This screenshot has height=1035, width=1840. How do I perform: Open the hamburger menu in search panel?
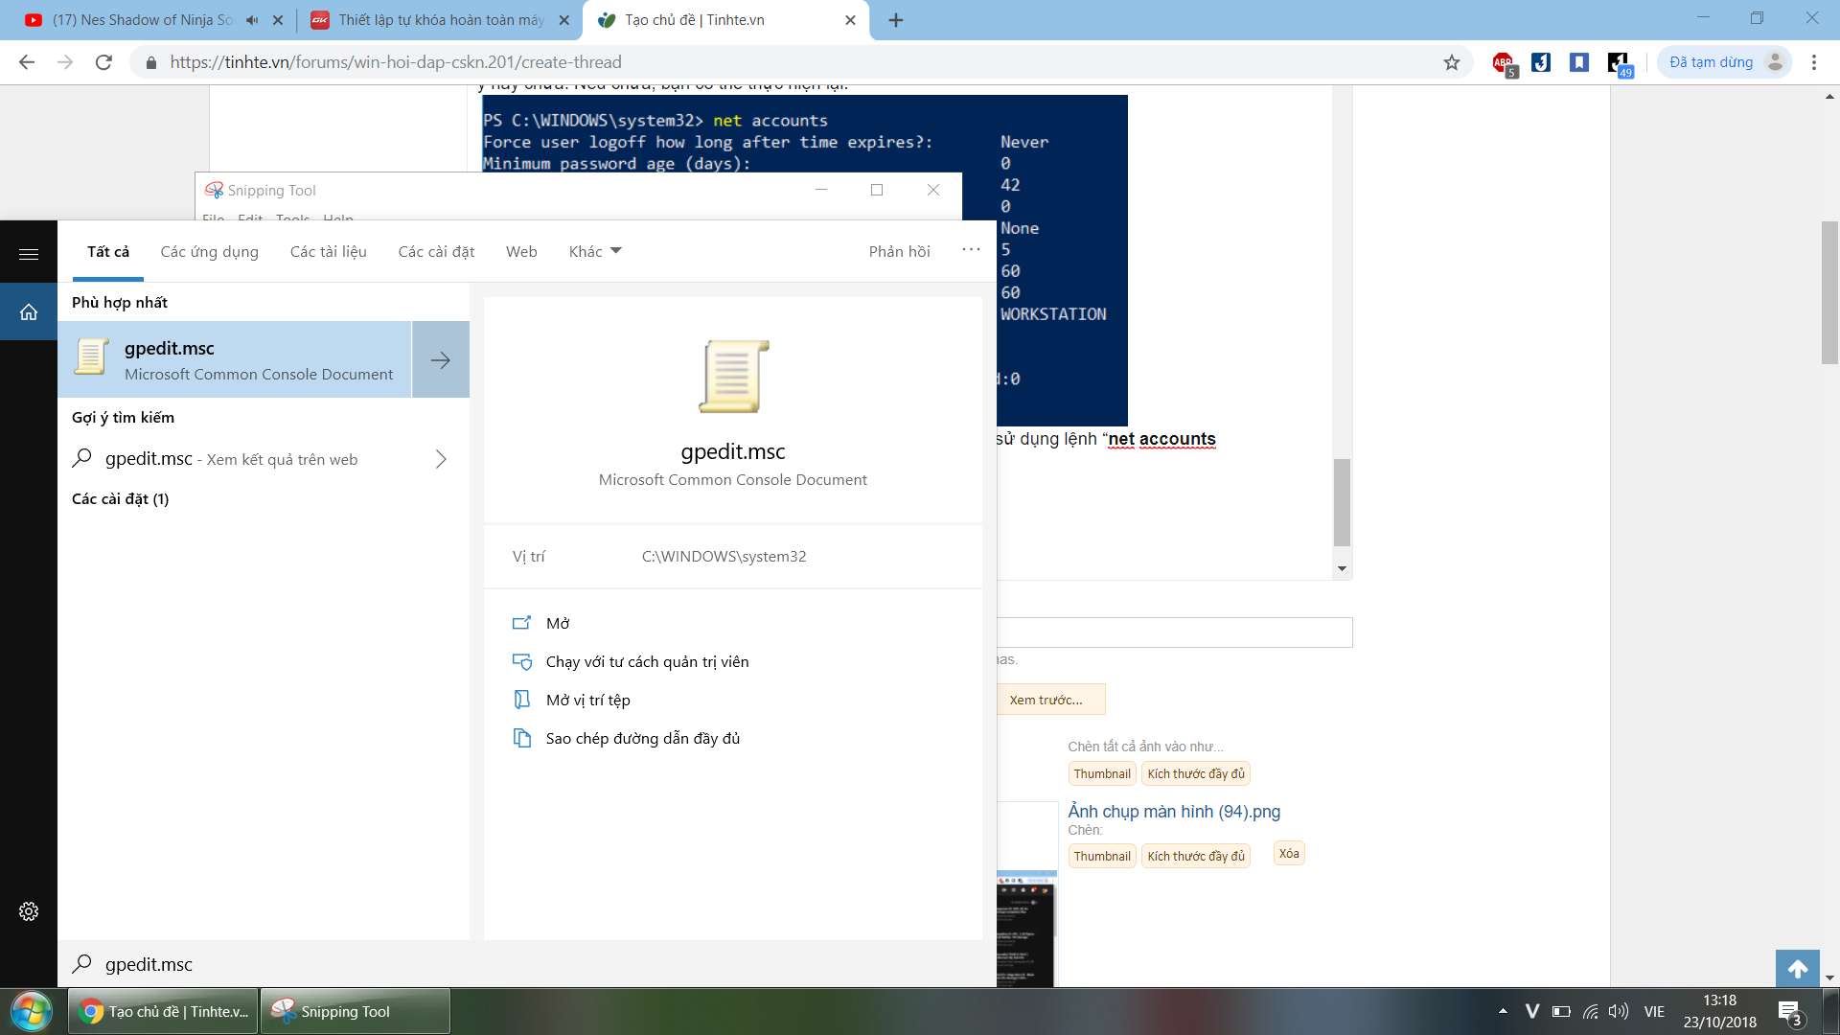point(29,254)
